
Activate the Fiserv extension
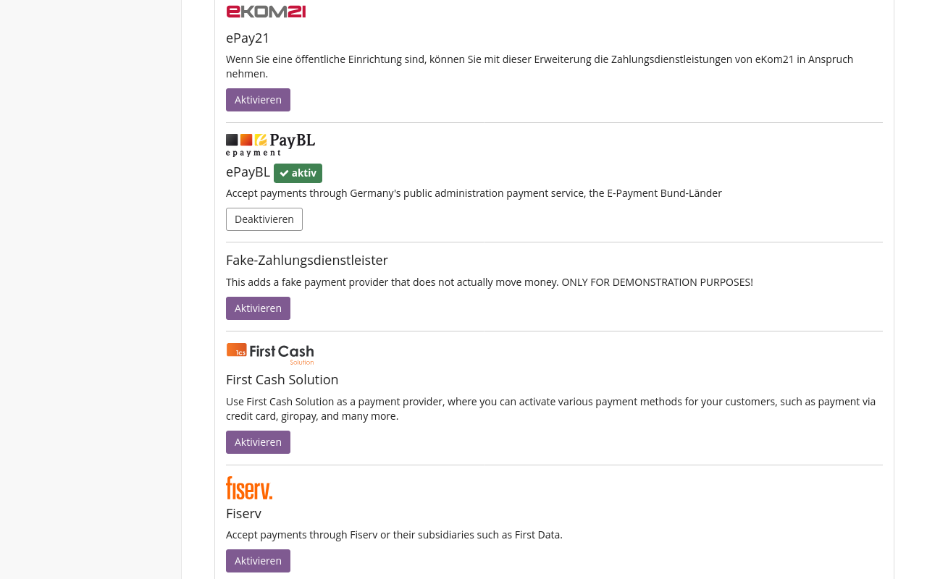coord(258,560)
